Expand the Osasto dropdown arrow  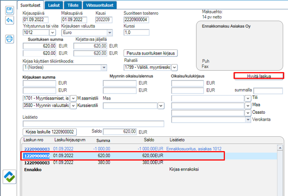(x=248, y=113)
